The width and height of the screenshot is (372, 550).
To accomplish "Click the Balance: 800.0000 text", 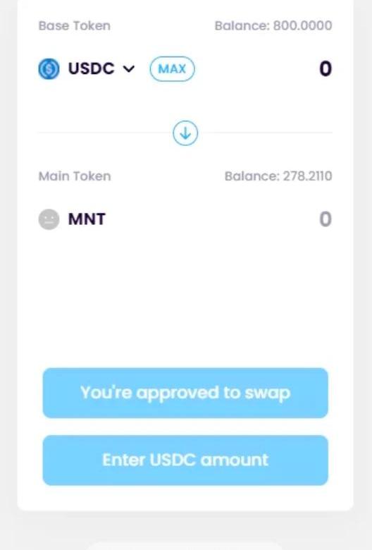I will (273, 25).
